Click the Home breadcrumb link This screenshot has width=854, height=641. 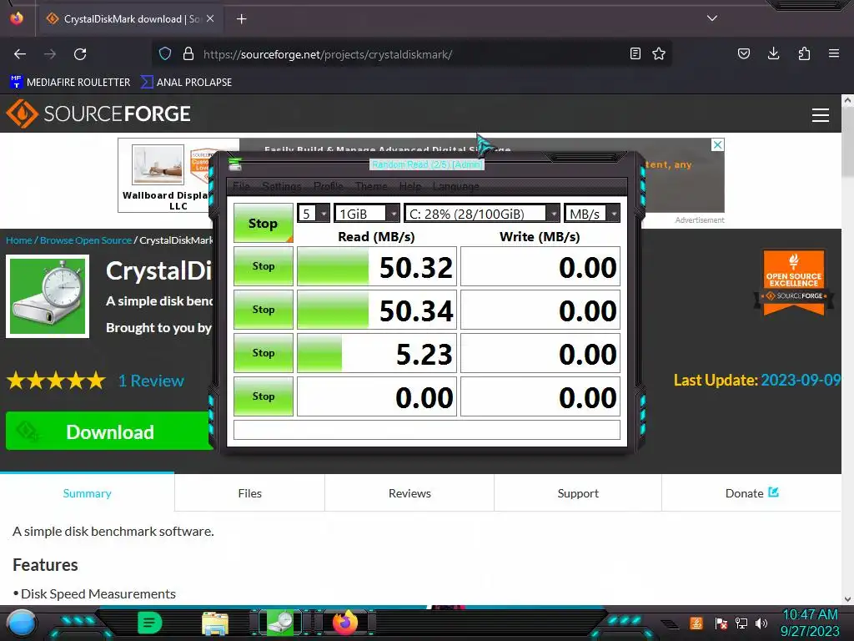click(19, 240)
